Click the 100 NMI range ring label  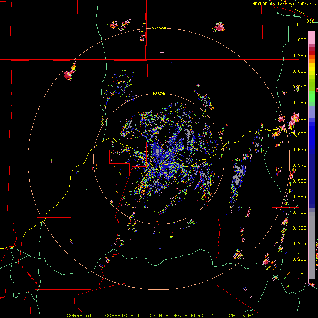click(x=159, y=28)
